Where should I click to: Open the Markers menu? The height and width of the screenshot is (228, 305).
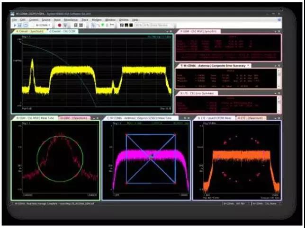[98, 20]
